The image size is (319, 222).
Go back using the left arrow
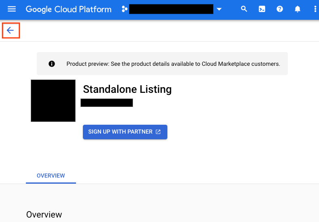coord(11,31)
